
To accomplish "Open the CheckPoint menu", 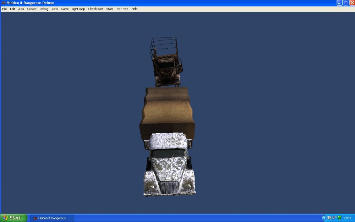I will pos(95,9).
